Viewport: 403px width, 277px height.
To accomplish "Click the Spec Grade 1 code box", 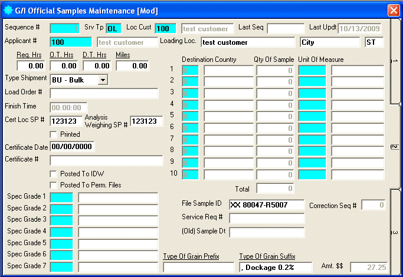I will [61, 197].
